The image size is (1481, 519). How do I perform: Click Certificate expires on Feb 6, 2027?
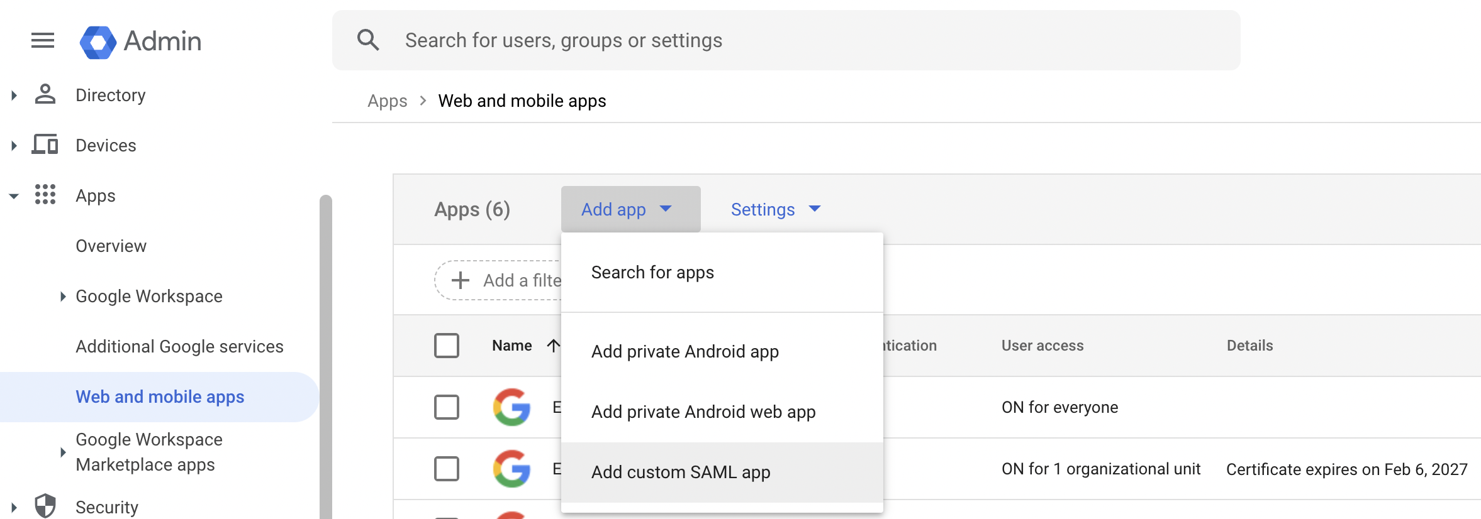click(x=1347, y=469)
